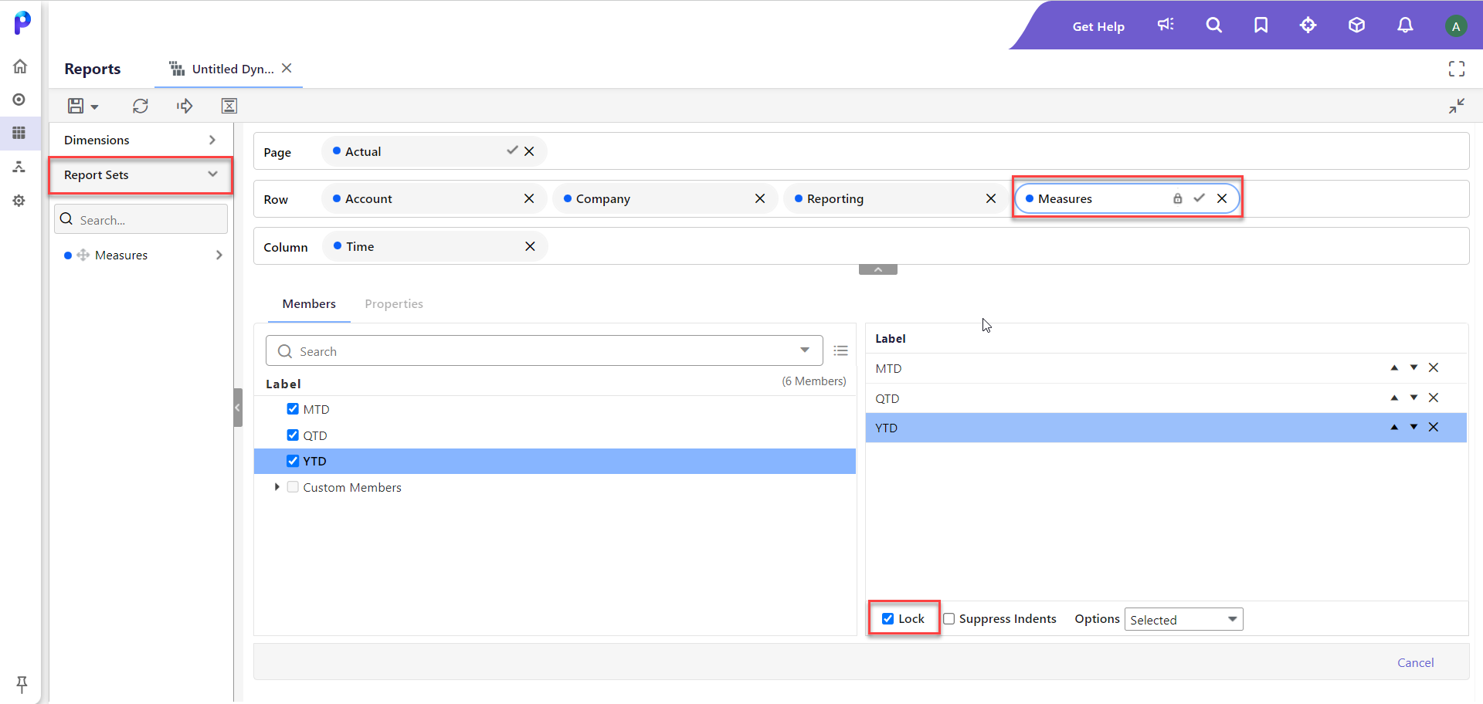This screenshot has height=704, width=1483.
Task: Open the grid Reports icon in sidebar
Action: click(x=19, y=133)
